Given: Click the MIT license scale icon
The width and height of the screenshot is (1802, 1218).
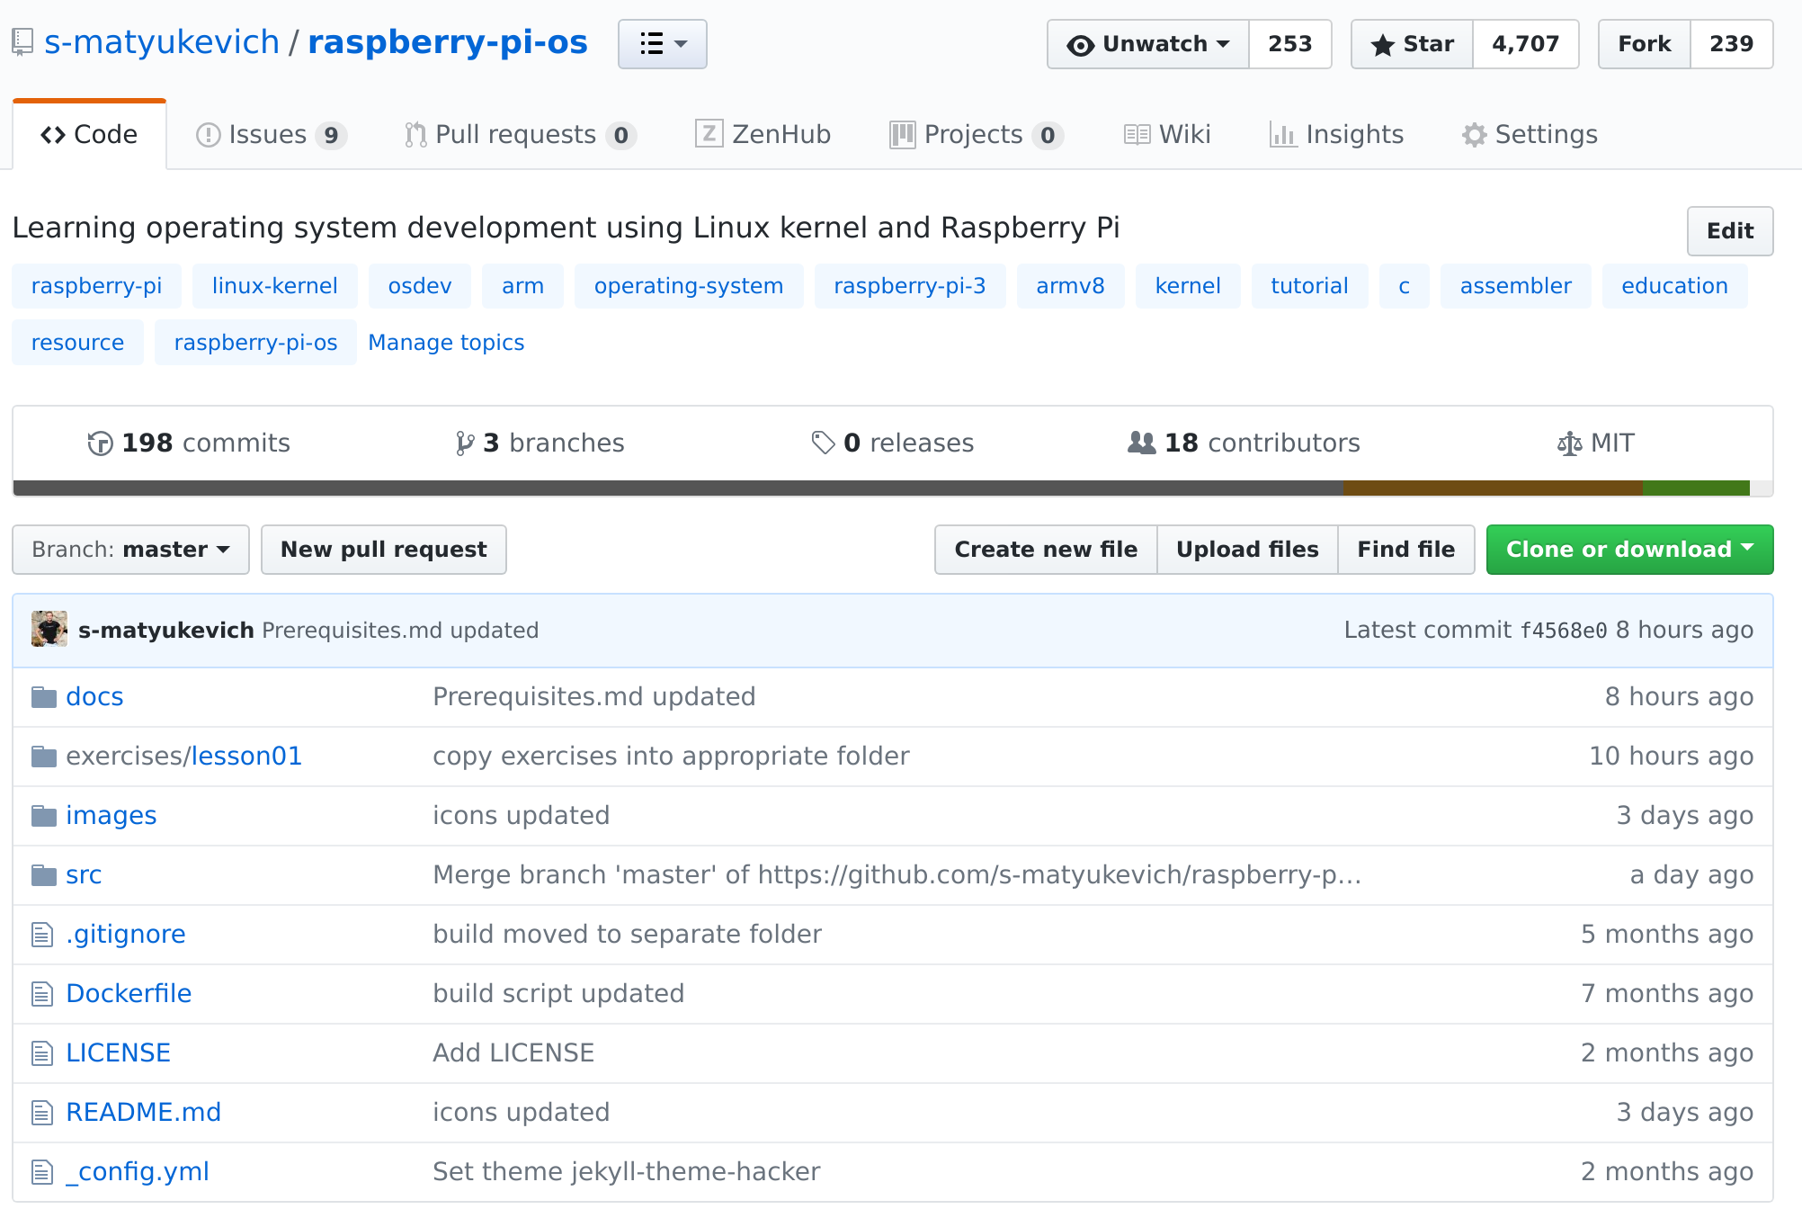Looking at the screenshot, I should tap(1569, 443).
